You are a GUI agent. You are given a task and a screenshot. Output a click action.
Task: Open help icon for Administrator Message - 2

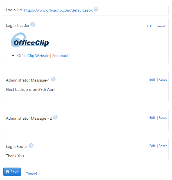[55, 117]
